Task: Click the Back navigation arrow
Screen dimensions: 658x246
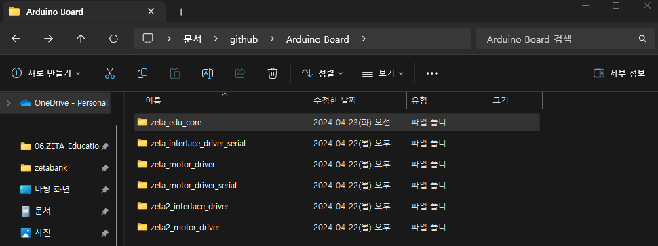Action: coord(16,39)
